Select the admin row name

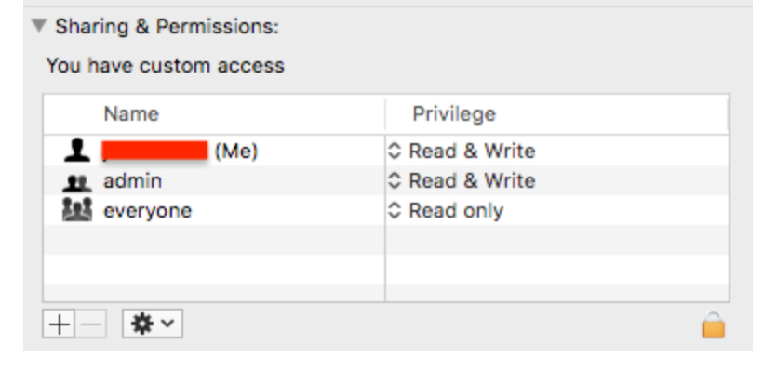pyautogui.click(x=132, y=181)
